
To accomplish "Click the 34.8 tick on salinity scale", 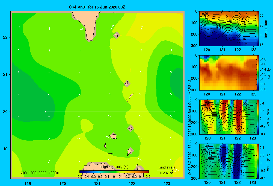I will point(263,59).
